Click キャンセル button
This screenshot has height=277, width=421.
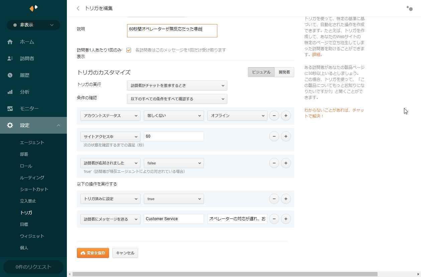point(125,253)
